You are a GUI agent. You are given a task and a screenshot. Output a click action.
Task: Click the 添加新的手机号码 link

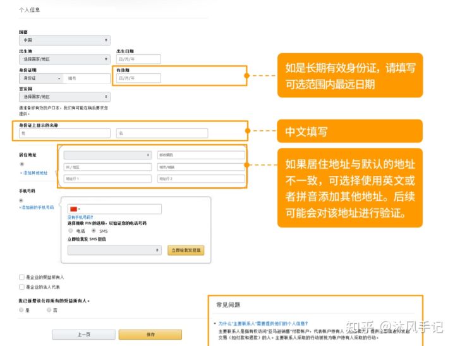pyautogui.click(x=37, y=207)
